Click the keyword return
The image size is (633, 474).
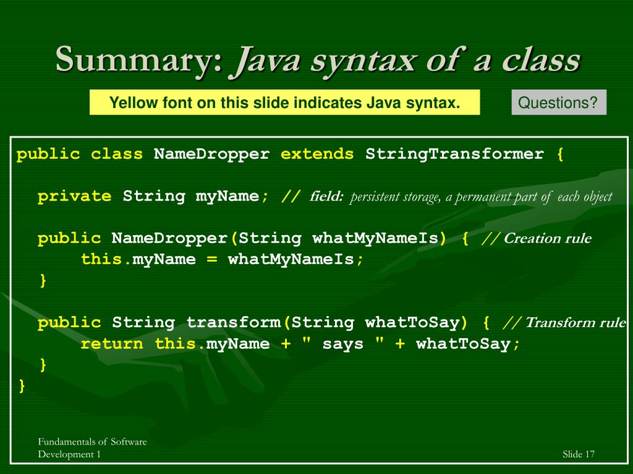tap(112, 344)
